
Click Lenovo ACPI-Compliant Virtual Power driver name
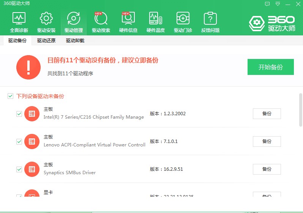coord(95,145)
